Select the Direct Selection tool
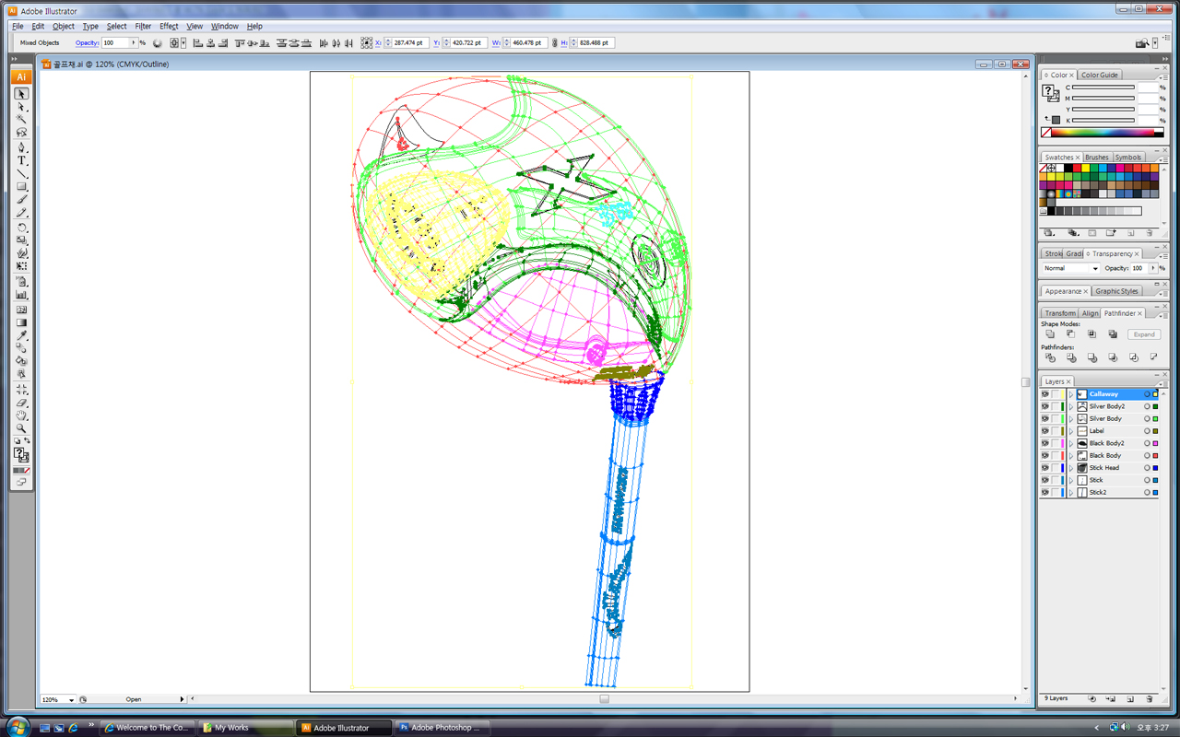Viewport: 1180px width, 737px height. click(x=21, y=107)
